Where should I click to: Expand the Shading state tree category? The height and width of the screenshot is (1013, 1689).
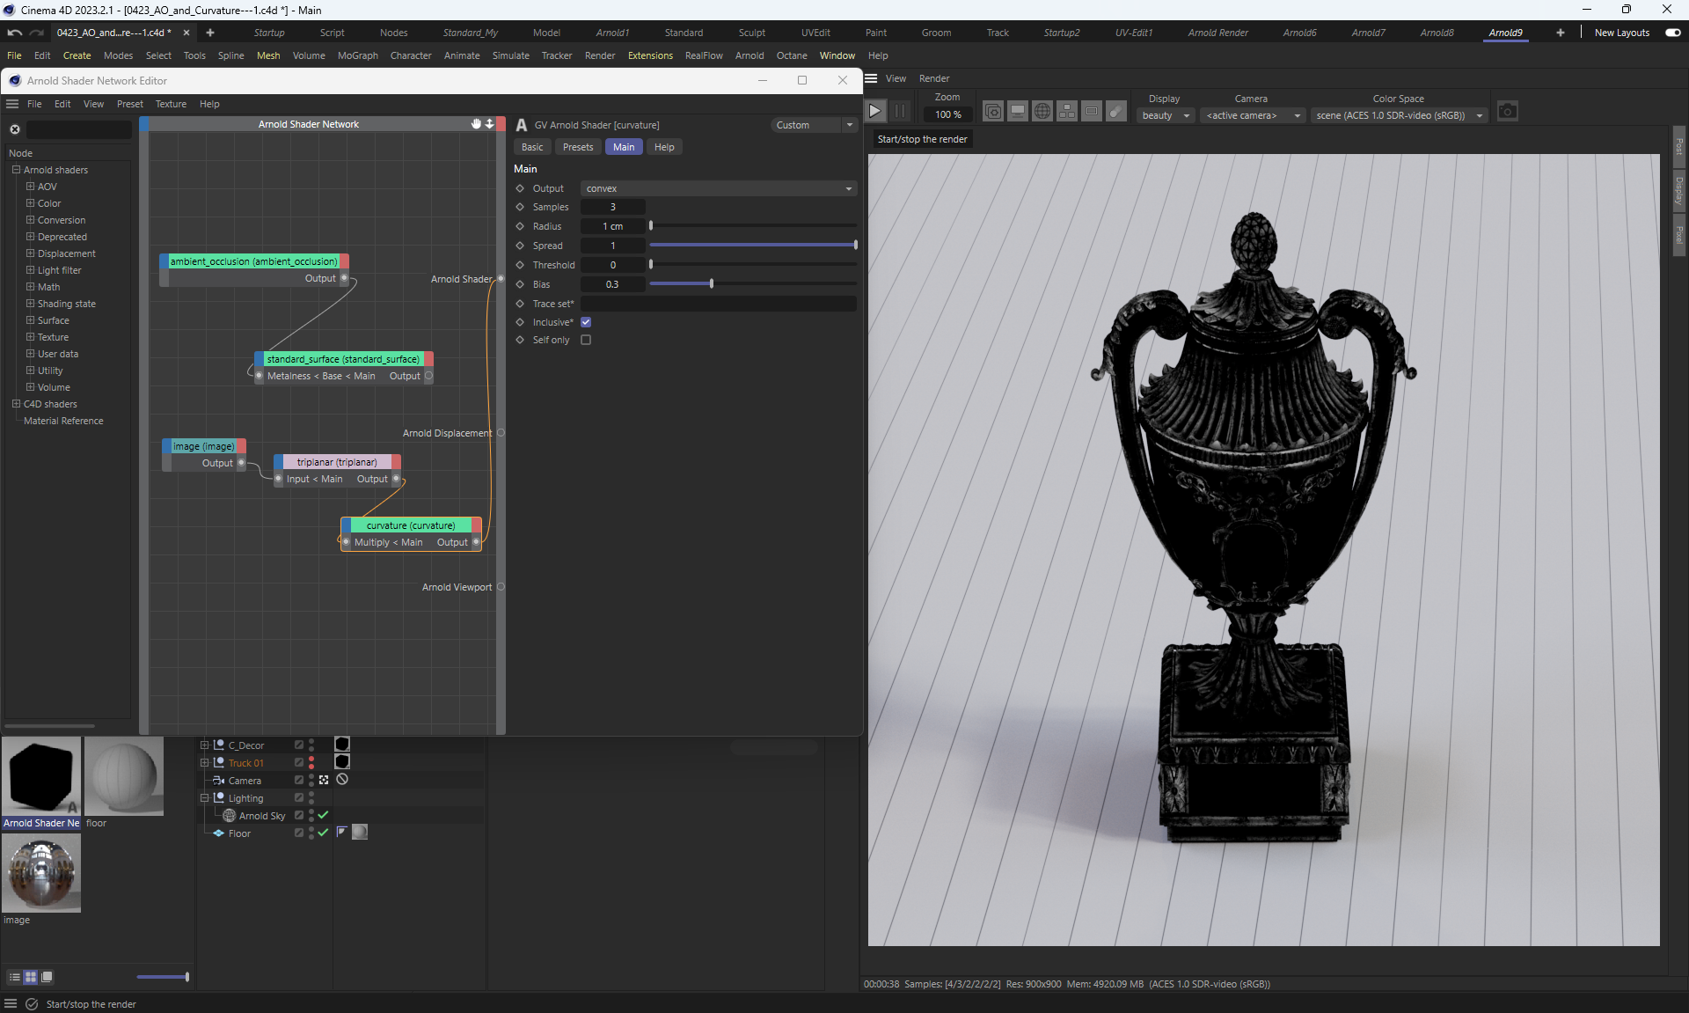coord(30,304)
